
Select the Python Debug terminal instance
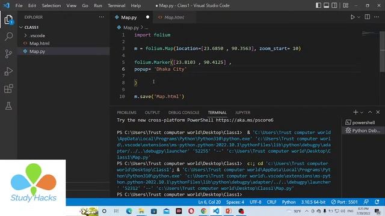click(x=363, y=131)
